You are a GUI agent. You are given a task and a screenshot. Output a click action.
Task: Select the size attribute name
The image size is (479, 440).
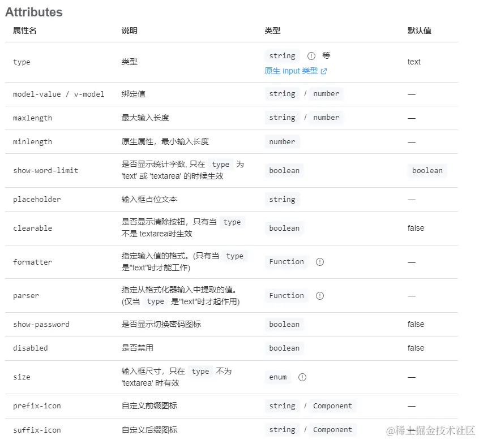coord(22,377)
